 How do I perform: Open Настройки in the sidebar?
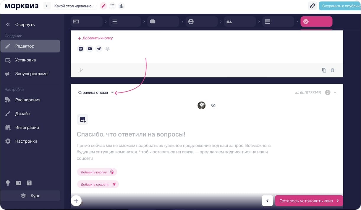coord(30,141)
